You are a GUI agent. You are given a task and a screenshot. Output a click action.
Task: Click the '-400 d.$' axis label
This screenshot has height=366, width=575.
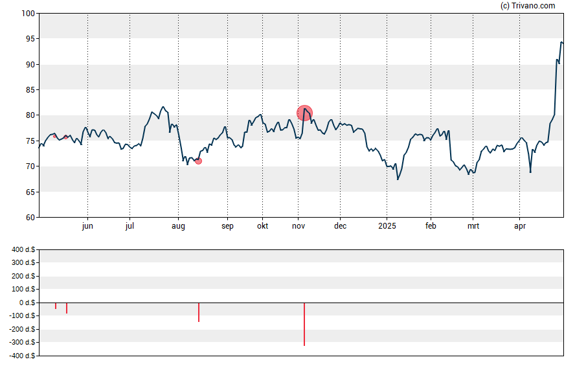23,356
